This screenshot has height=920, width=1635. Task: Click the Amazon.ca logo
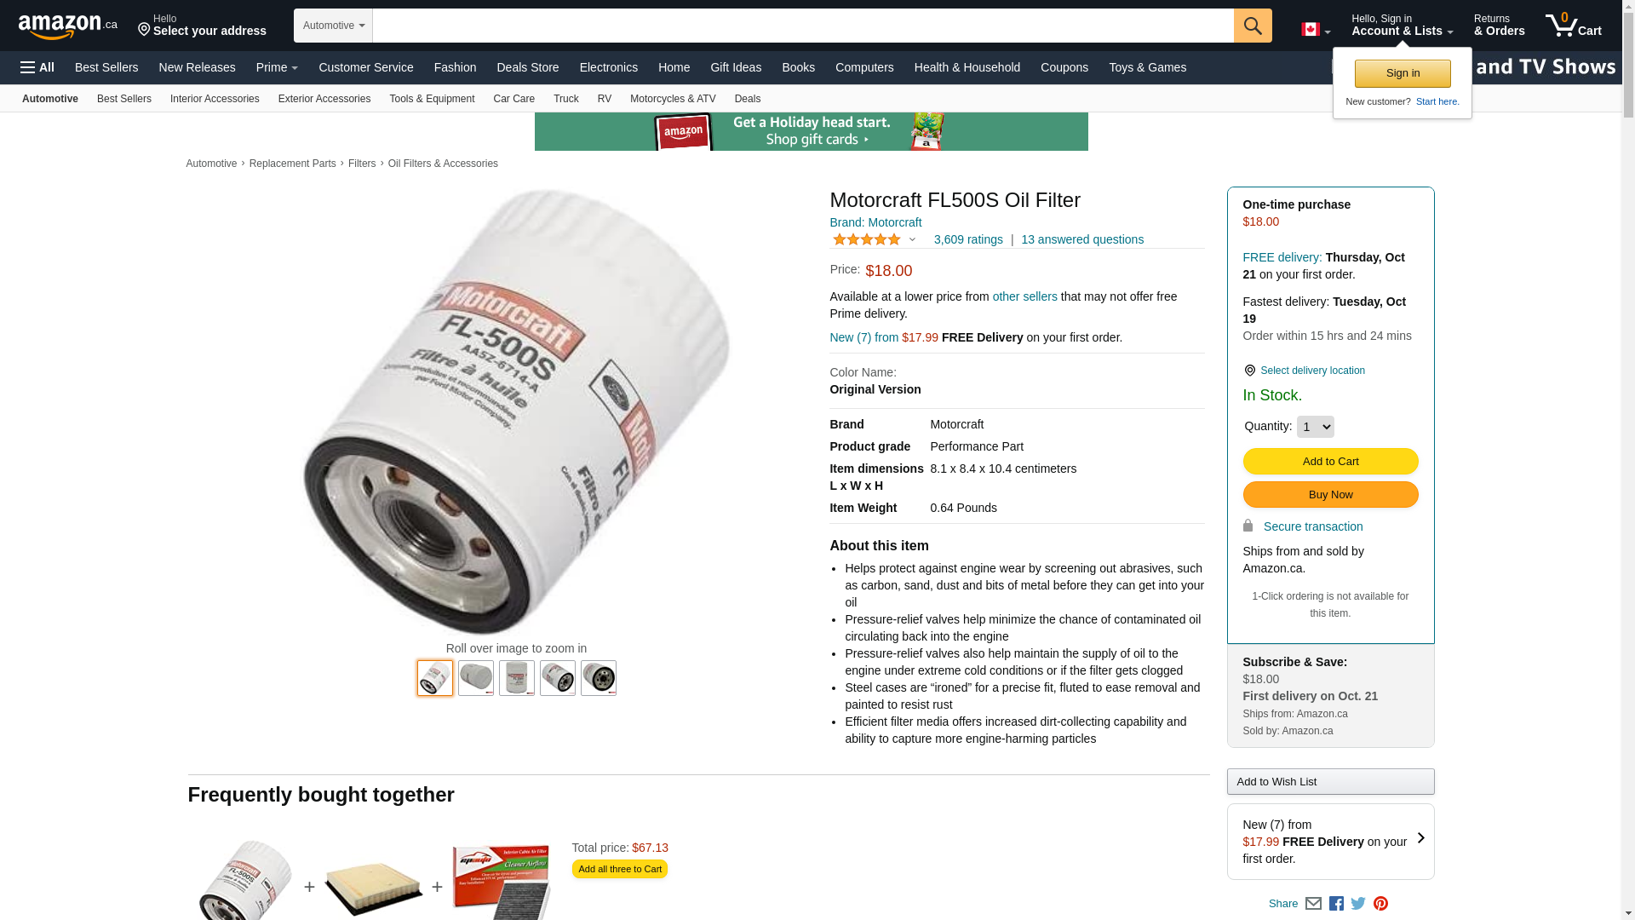point(67,26)
